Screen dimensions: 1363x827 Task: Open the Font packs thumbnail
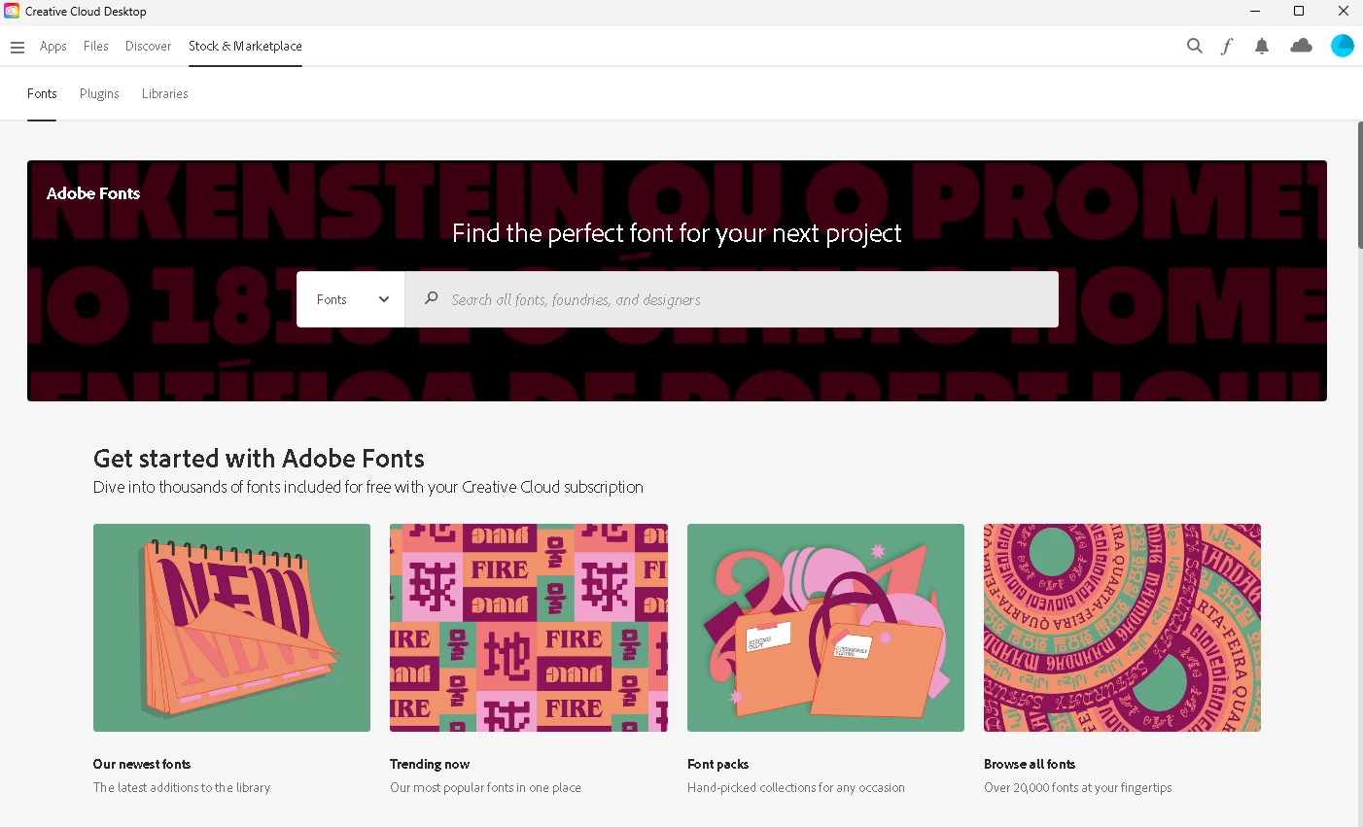coord(825,628)
